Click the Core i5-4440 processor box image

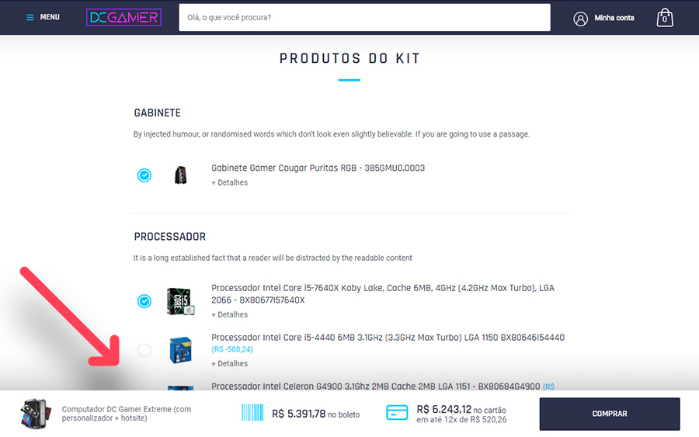[x=180, y=350]
